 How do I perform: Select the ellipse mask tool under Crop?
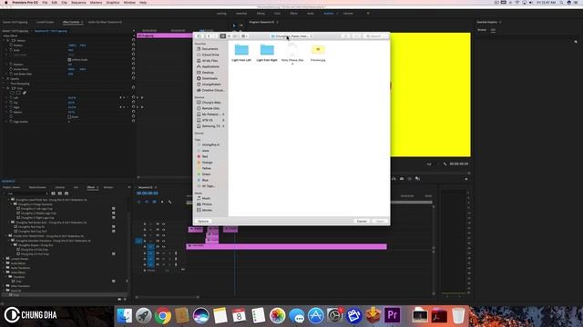[x=12, y=93]
